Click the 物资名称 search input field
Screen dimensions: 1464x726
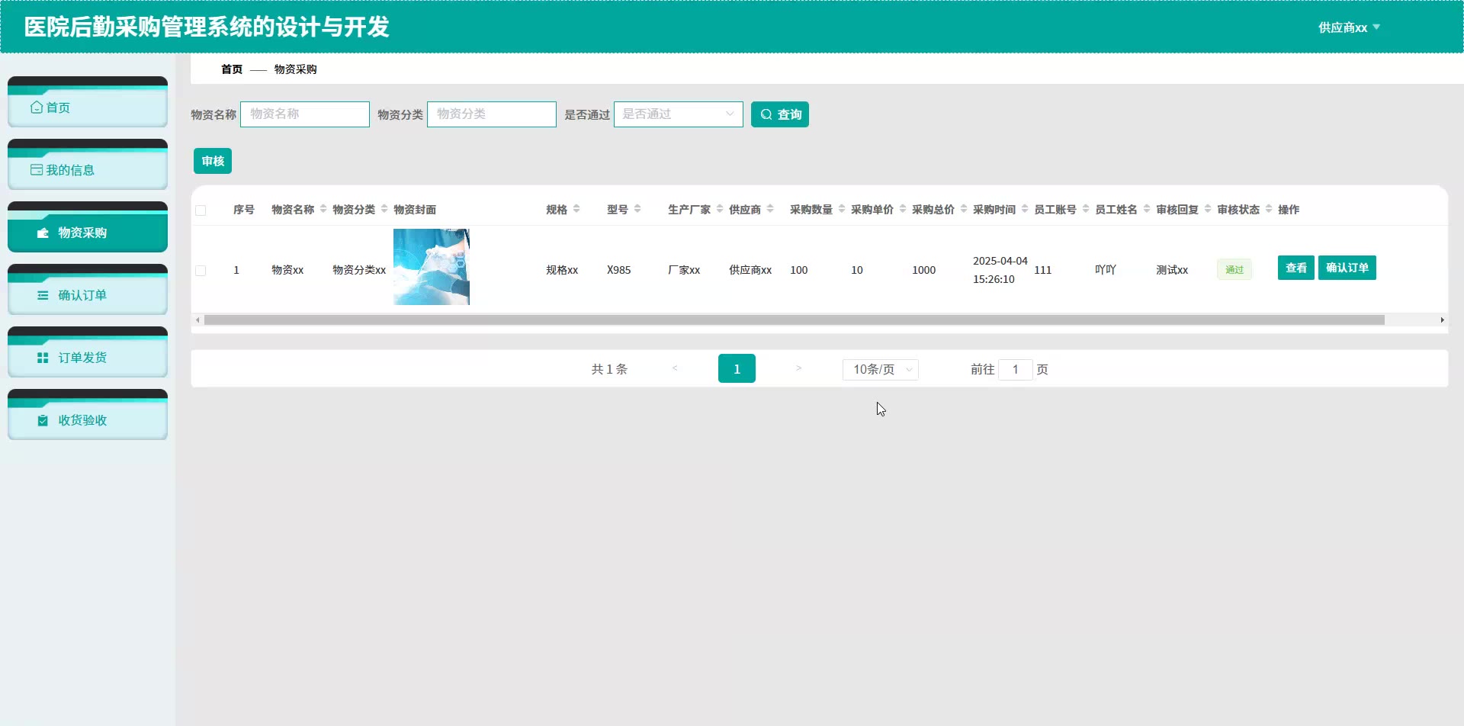pos(305,114)
